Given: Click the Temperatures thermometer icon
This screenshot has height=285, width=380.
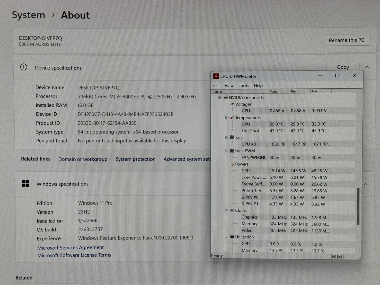Looking at the screenshot, I should point(232,118).
